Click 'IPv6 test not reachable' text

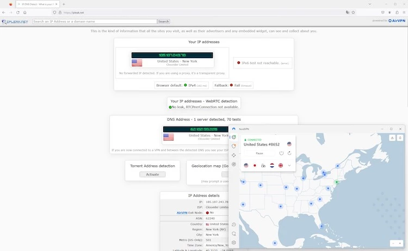(x=260, y=63)
